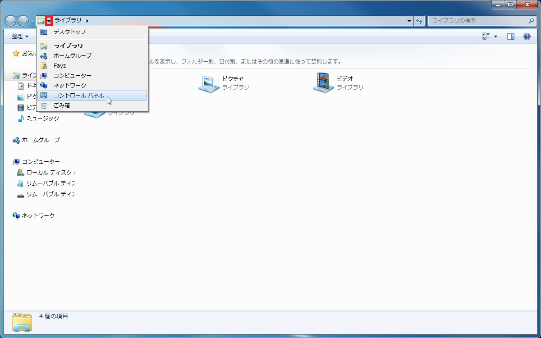Open ミュージック in the navigation pane
The height and width of the screenshot is (338, 541).
[x=39, y=119]
